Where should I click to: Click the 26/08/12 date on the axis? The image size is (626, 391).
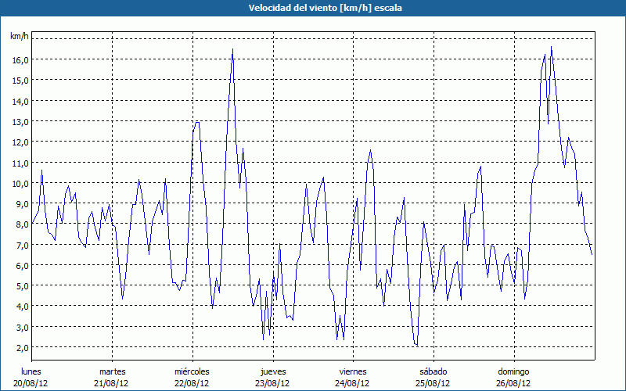[x=513, y=383]
